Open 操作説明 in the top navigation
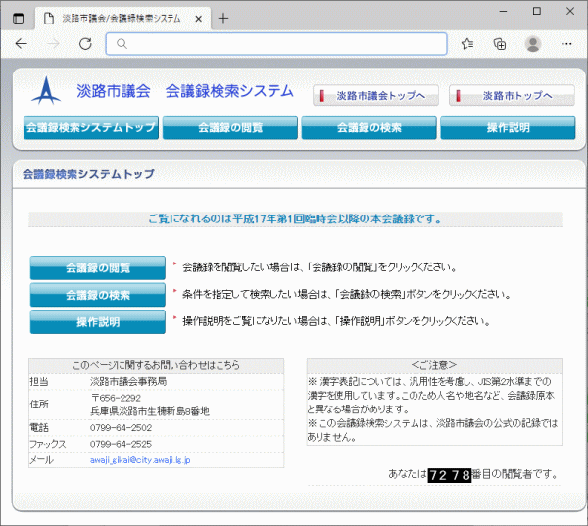This screenshot has height=526, width=588. click(508, 128)
